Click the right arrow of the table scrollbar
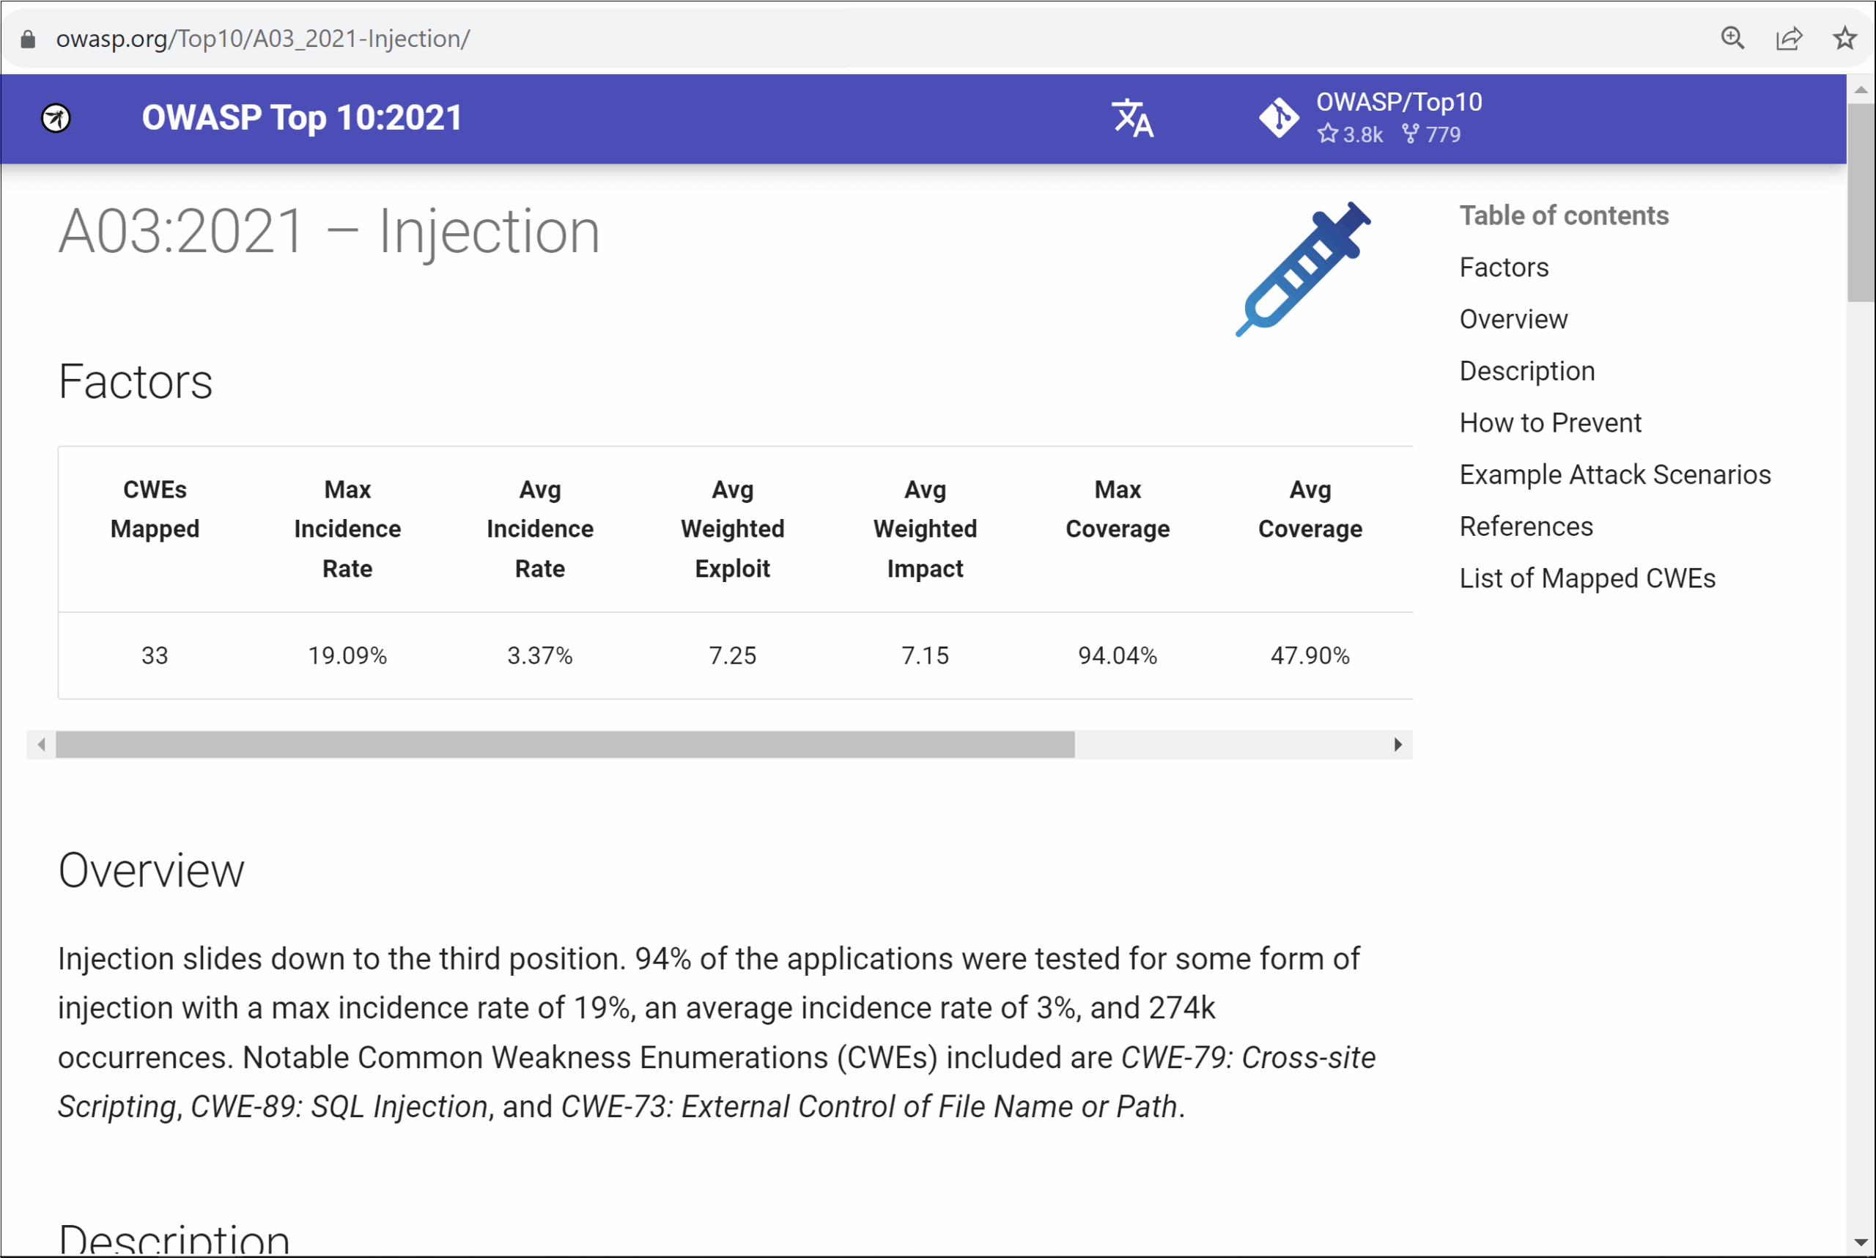The width and height of the screenshot is (1876, 1258). point(1397,745)
